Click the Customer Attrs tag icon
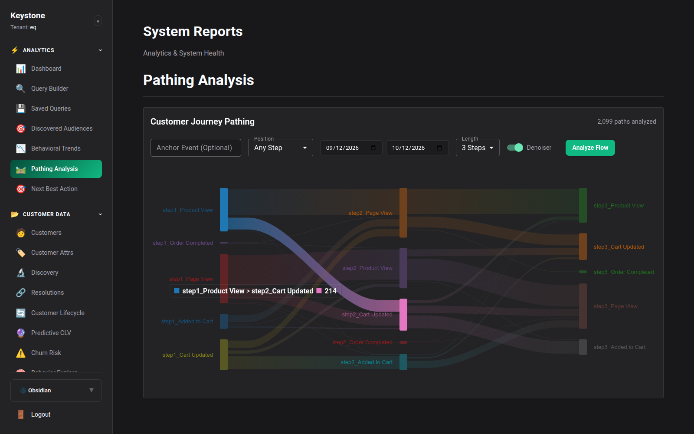The height and width of the screenshot is (434, 694). click(x=21, y=253)
